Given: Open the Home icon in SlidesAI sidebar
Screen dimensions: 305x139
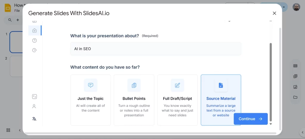Looking at the screenshot, I should click(35, 31).
